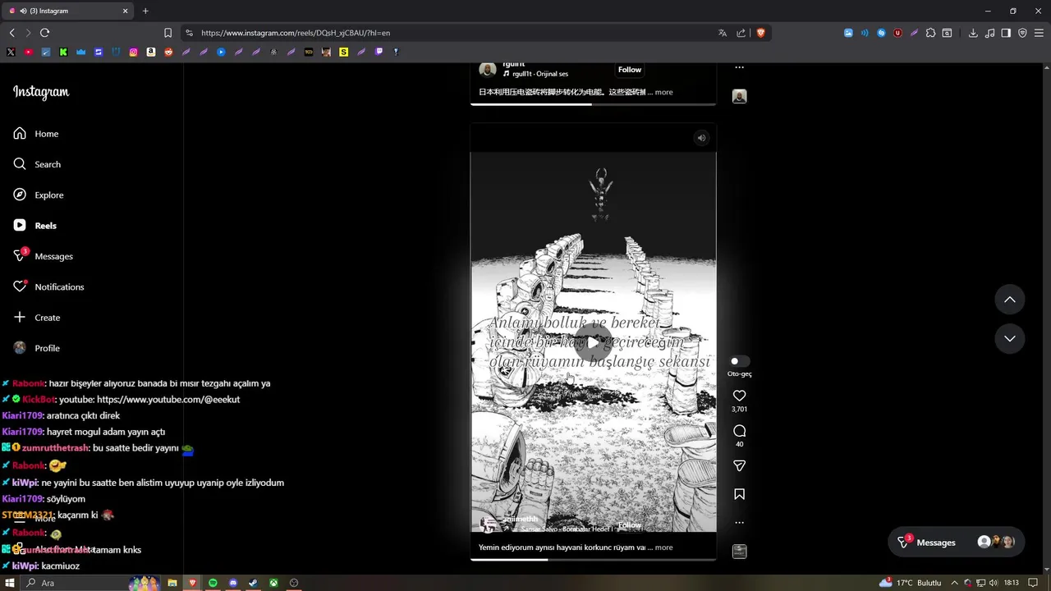Open Create in Instagram sidebar
This screenshot has width=1051, height=591.
click(37, 318)
